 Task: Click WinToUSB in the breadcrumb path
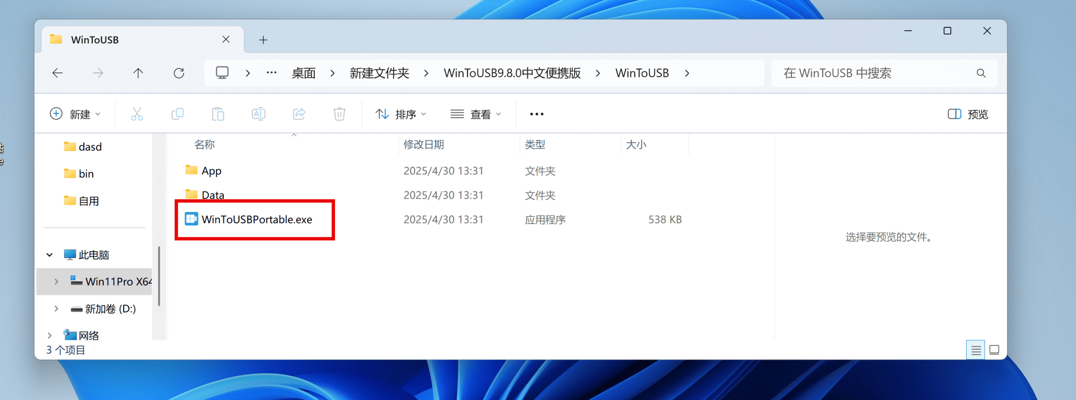(x=642, y=73)
